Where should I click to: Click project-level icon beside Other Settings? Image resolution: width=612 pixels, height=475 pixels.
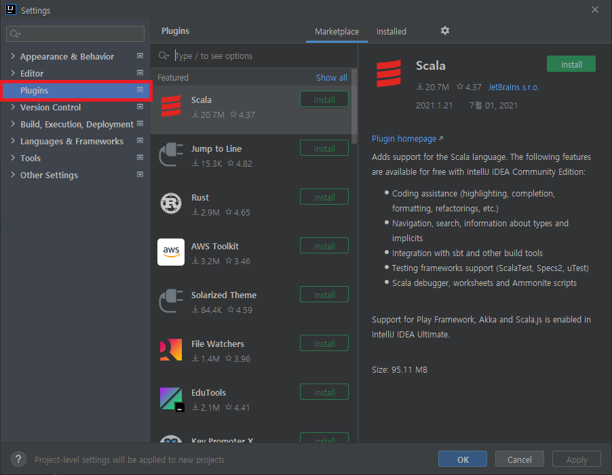point(140,175)
